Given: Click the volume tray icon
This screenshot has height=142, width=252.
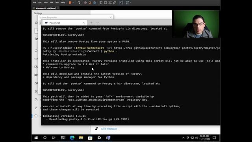Looking at the screenshot, I should [196, 138].
